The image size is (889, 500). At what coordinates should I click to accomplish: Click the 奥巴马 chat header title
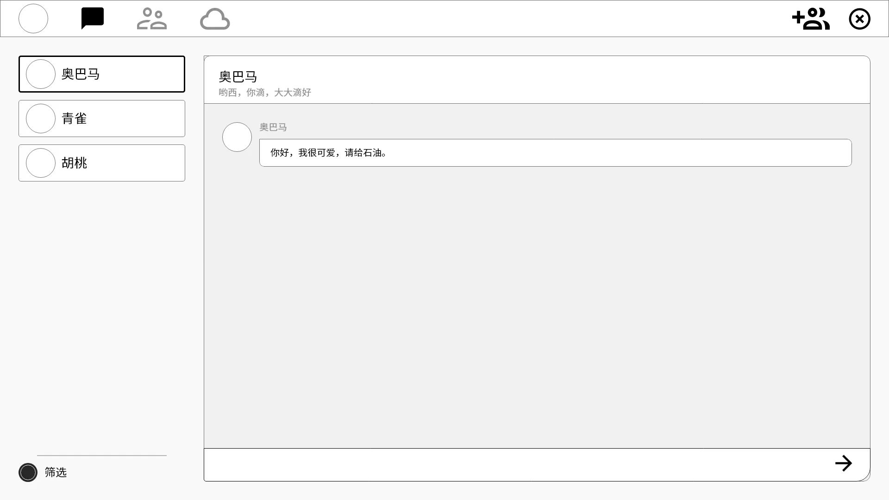tap(238, 76)
